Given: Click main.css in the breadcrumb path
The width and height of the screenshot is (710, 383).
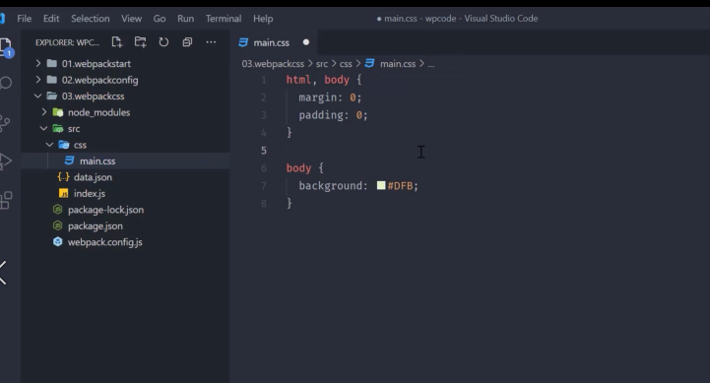Looking at the screenshot, I should (x=398, y=64).
